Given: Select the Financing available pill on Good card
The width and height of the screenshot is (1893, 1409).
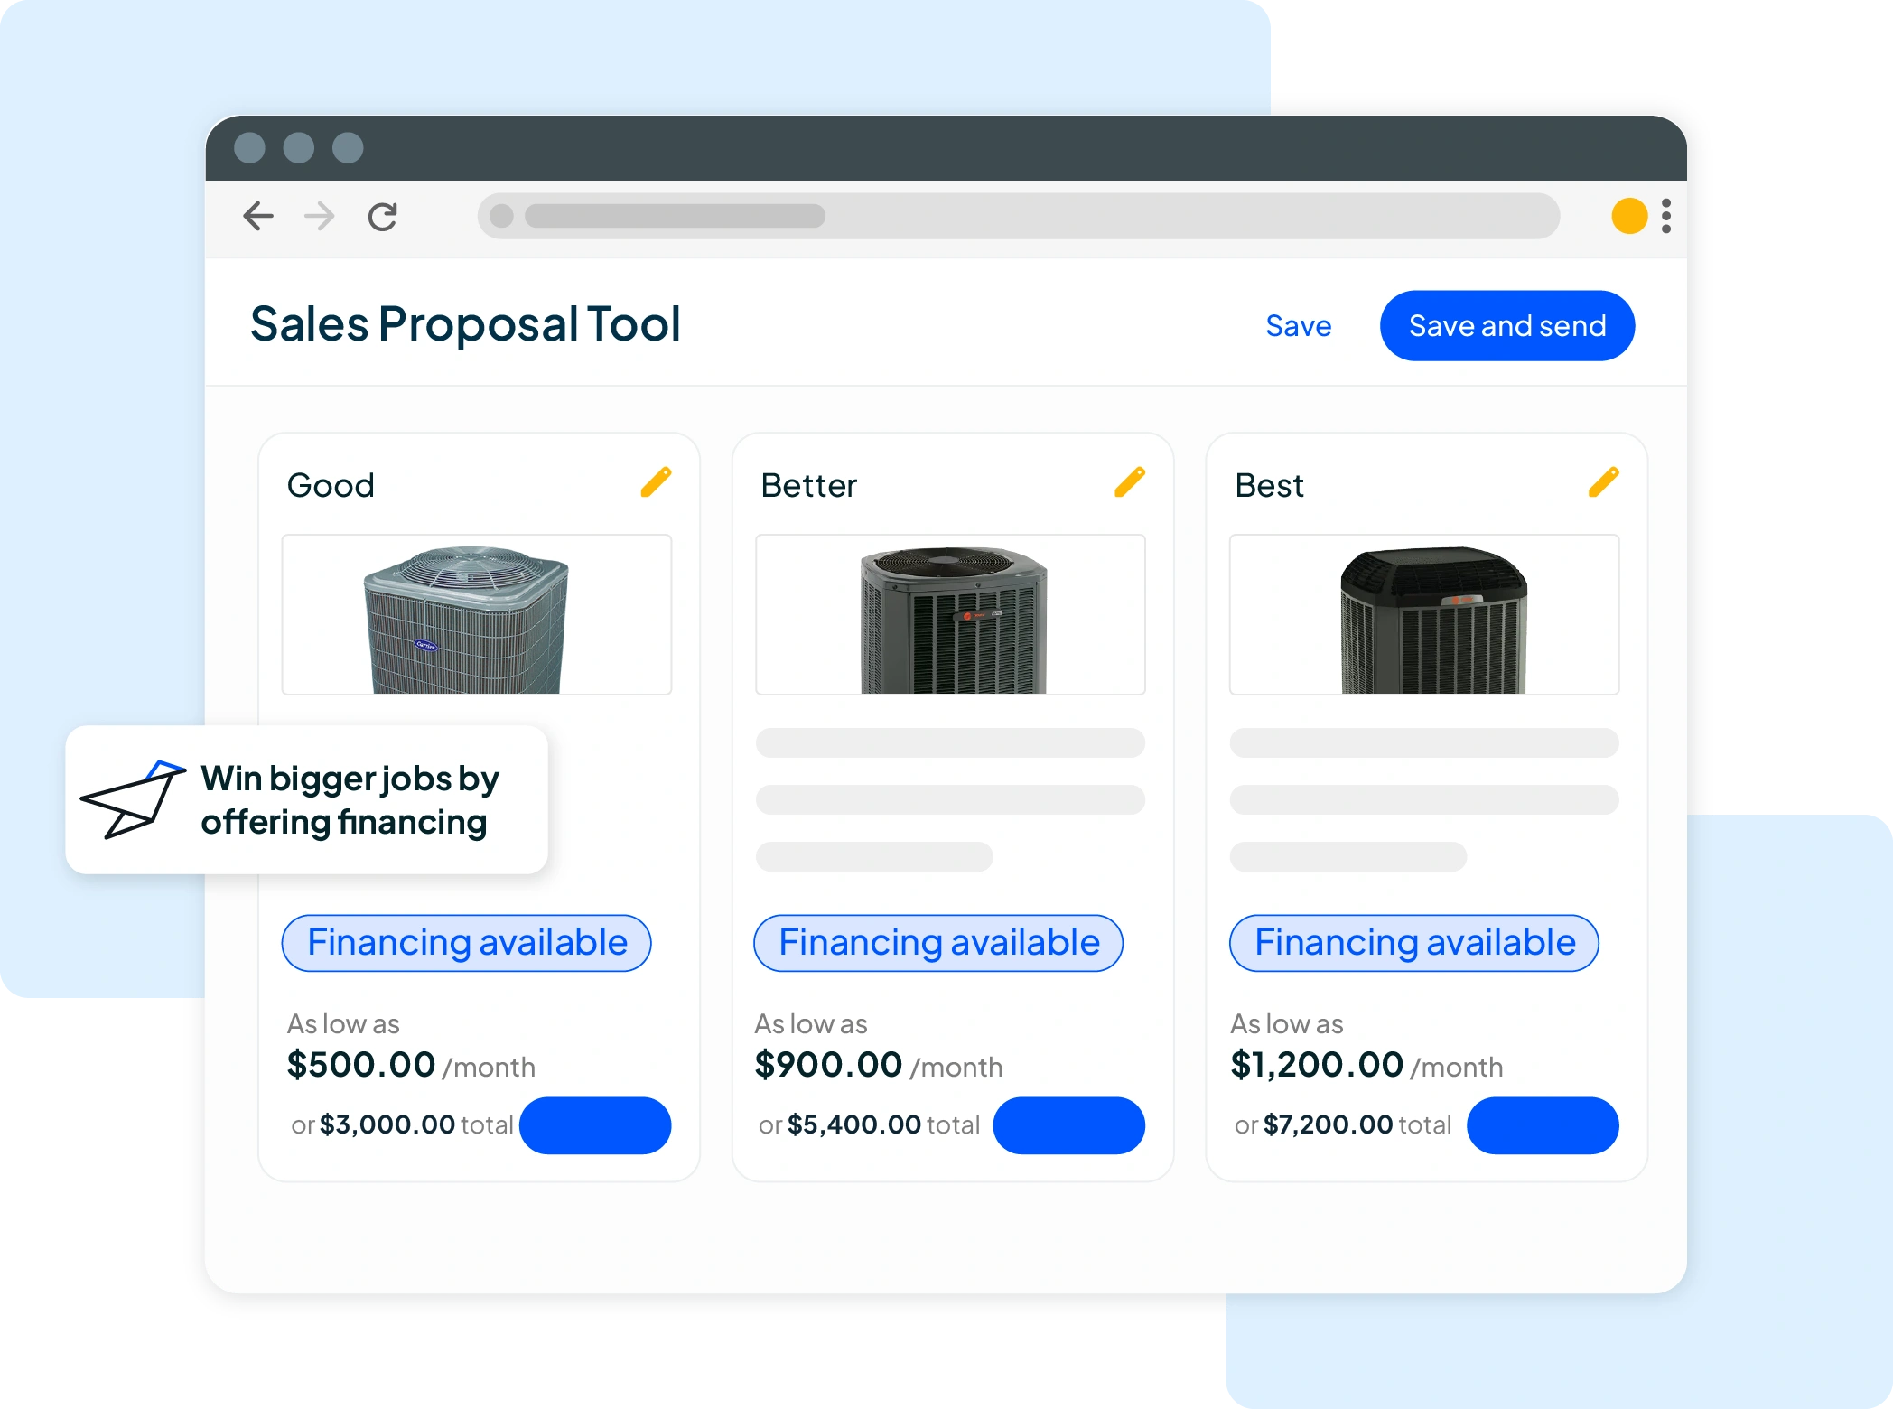Looking at the screenshot, I should click(x=466, y=942).
